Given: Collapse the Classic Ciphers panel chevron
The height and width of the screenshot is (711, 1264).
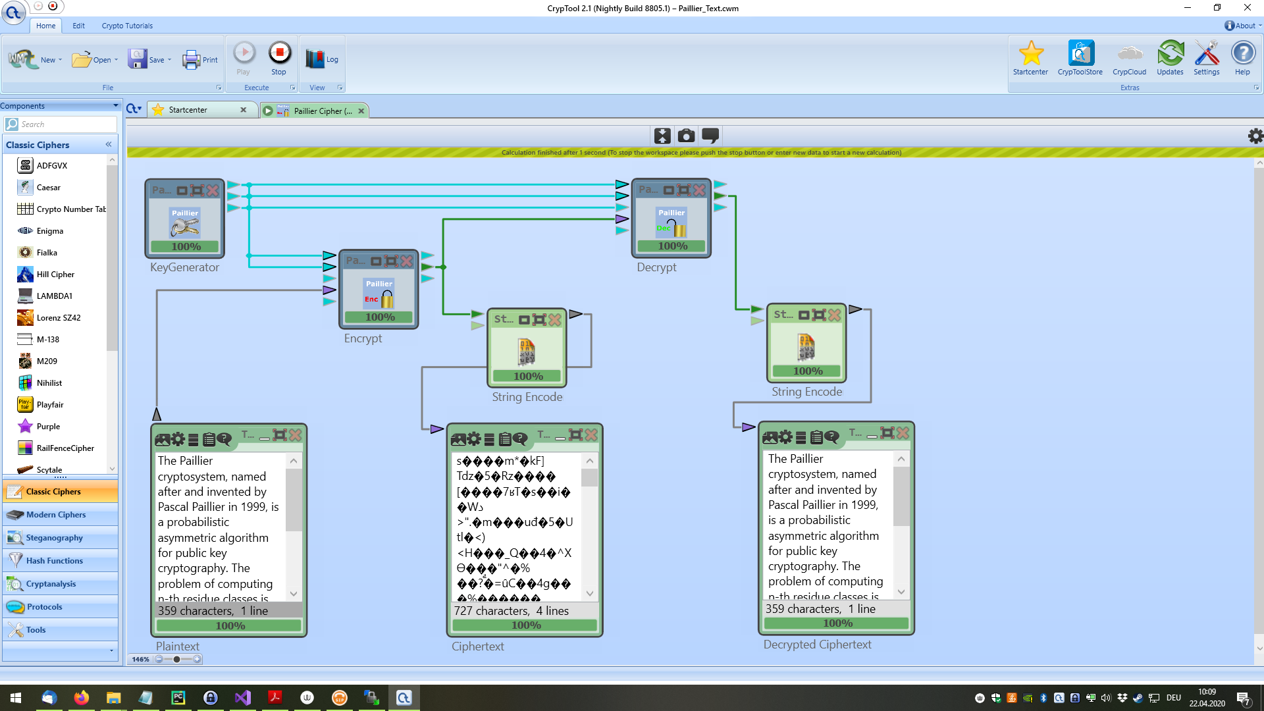Looking at the screenshot, I should tap(109, 145).
